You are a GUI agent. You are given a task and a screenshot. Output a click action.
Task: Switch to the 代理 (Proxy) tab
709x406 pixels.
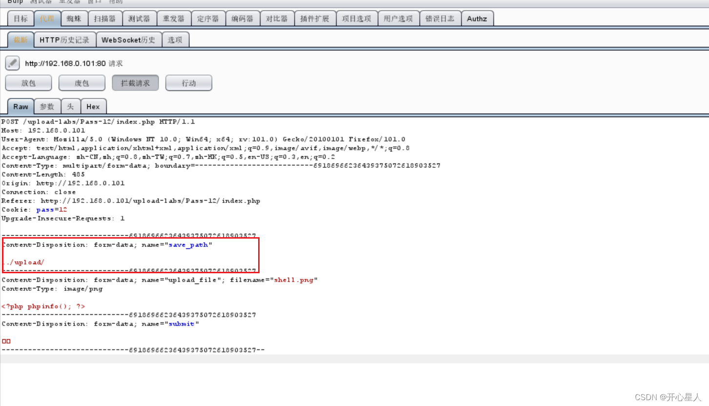(47, 19)
